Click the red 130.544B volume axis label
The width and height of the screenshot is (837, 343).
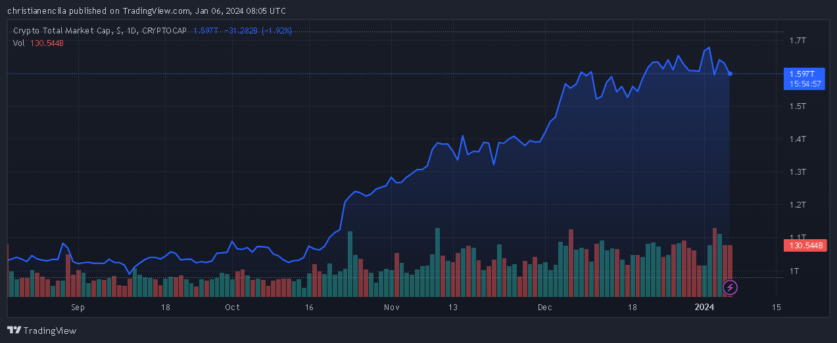pos(804,246)
